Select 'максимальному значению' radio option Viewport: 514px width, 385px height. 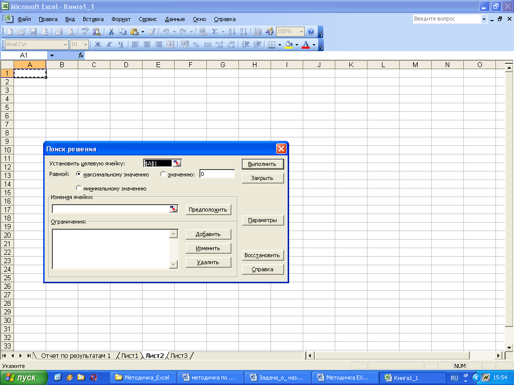(79, 174)
